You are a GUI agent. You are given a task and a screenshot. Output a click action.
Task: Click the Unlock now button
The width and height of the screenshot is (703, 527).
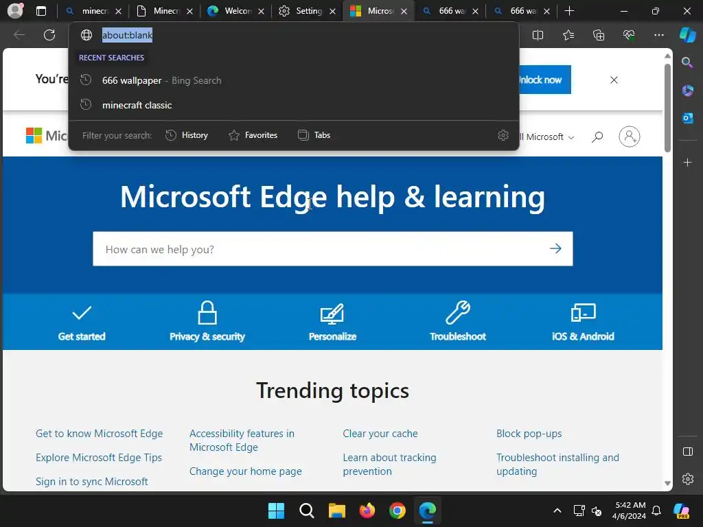coord(544,80)
